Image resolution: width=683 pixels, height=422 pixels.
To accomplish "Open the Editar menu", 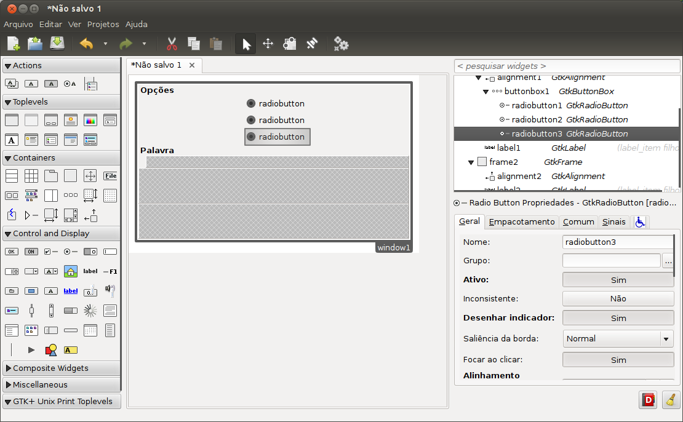I will 50,25.
